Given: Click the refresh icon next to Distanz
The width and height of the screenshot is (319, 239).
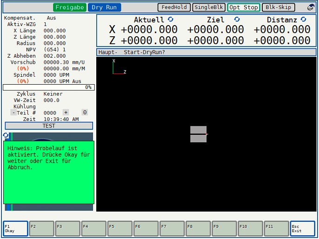Looking at the screenshot, I should click(x=303, y=20).
